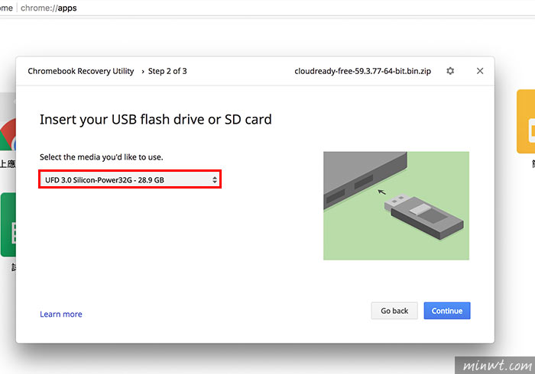Click the Go back button
The width and height of the screenshot is (535, 374).
pos(394,311)
